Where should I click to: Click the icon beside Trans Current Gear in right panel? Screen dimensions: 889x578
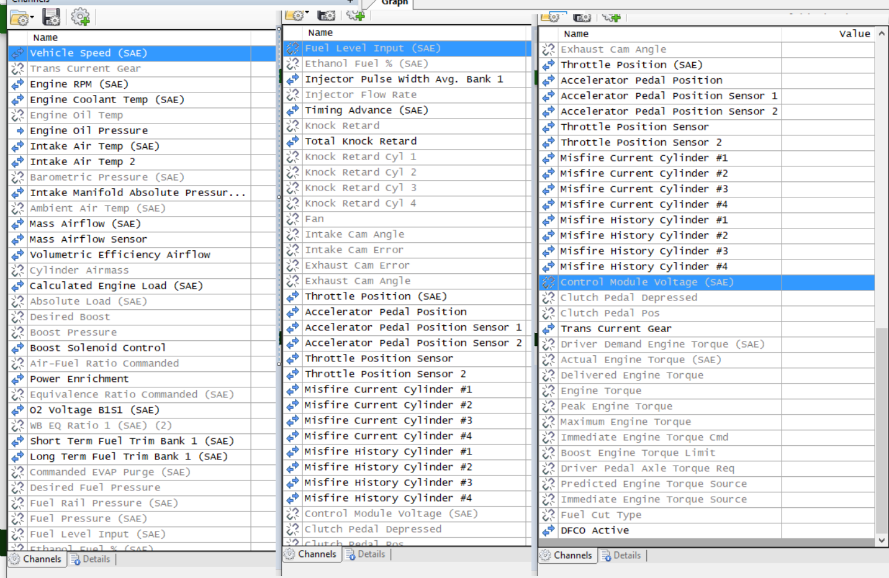pyautogui.click(x=548, y=329)
